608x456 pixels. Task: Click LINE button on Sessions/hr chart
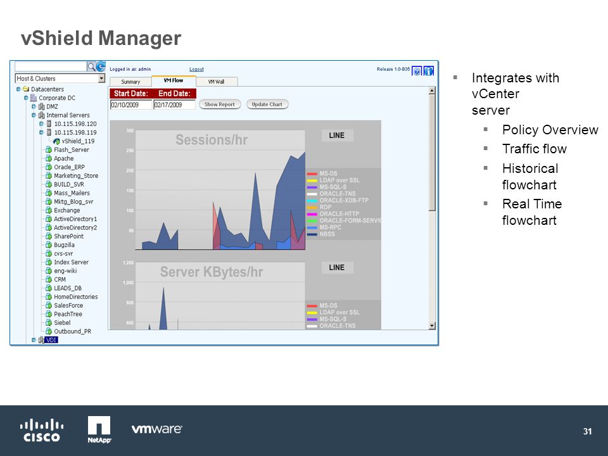[x=336, y=136]
